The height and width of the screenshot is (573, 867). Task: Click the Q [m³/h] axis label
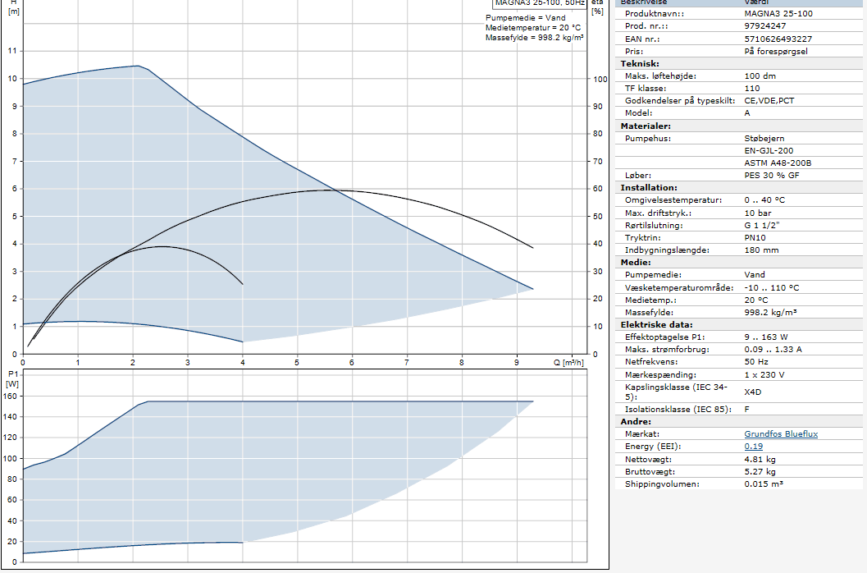click(568, 363)
